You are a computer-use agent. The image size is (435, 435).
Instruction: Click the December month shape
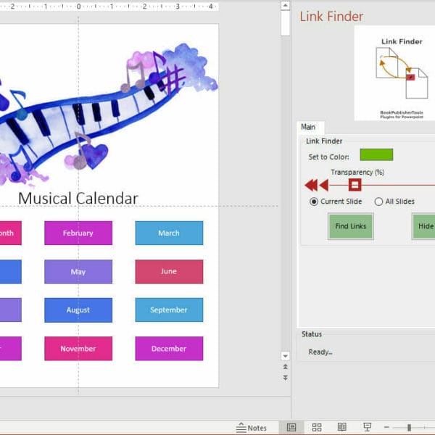pos(169,349)
